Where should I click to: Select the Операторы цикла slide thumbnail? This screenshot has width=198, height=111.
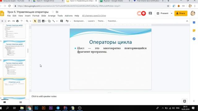pos(14,87)
